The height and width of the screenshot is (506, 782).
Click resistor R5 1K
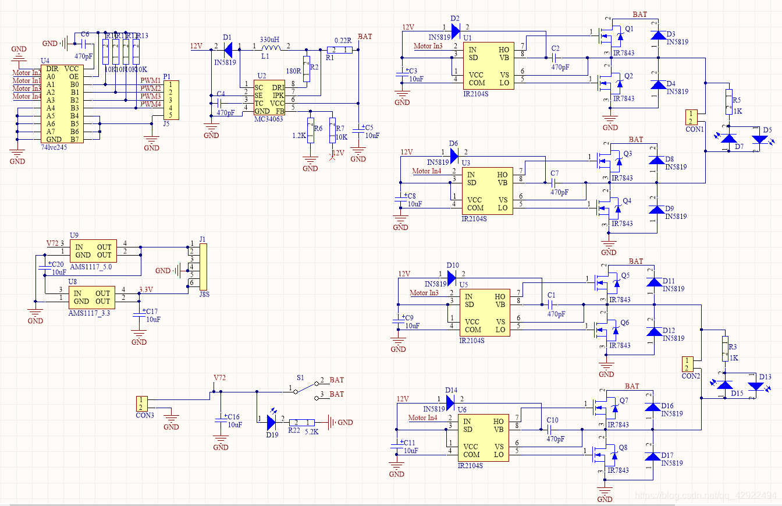click(728, 102)
